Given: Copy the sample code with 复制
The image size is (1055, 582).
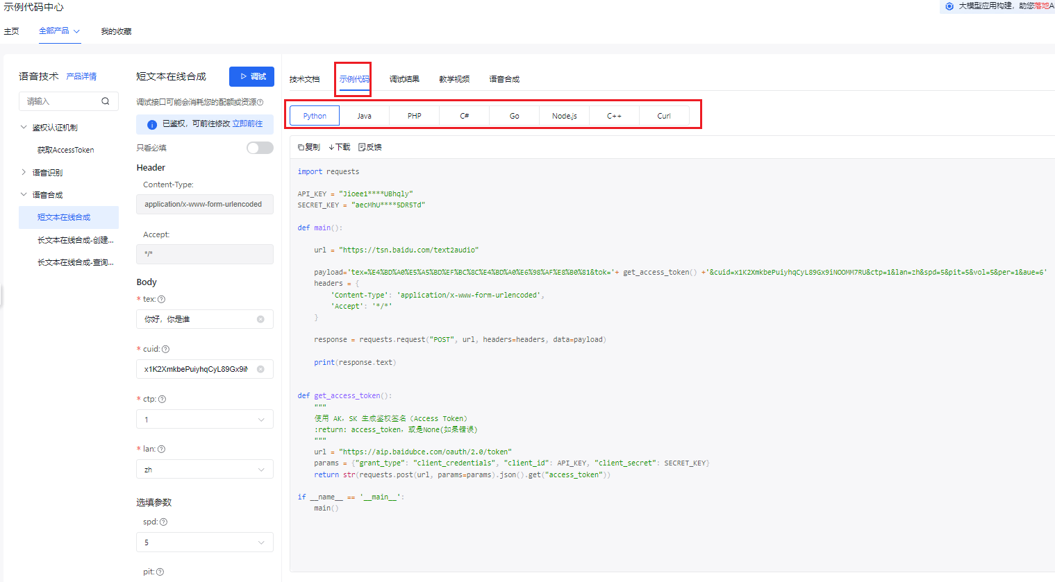Looking at the screenshot, I should click(x=309, y=147).
